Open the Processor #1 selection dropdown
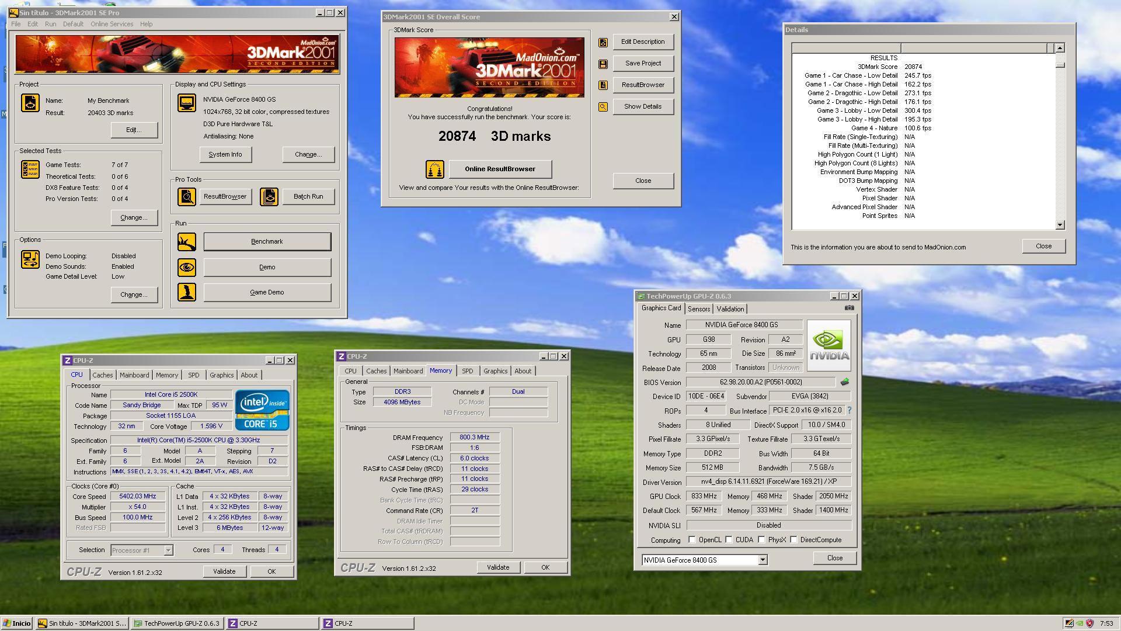 [x=168, y=550]
